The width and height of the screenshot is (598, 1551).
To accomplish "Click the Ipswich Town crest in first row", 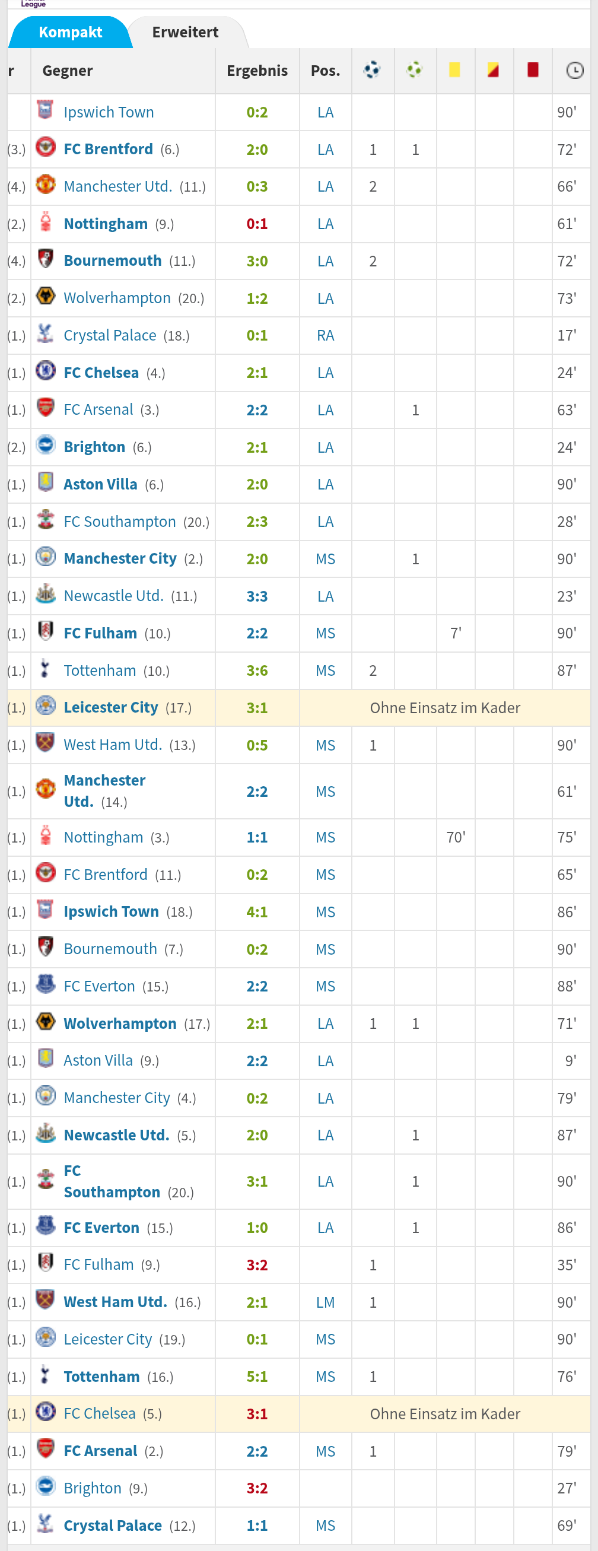I will click(x=45, y=110).
